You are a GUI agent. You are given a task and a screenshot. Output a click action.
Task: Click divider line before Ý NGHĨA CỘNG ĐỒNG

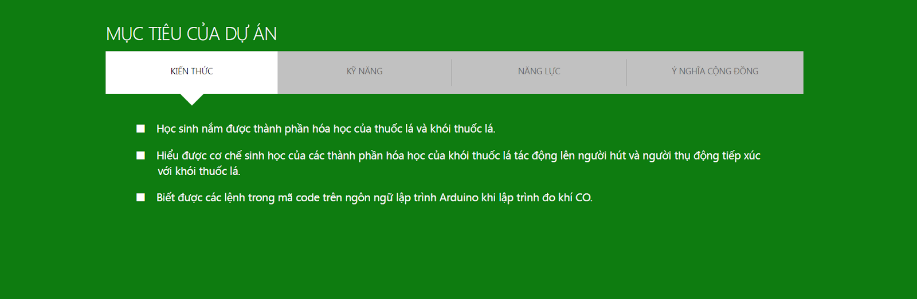pos(626,73)
